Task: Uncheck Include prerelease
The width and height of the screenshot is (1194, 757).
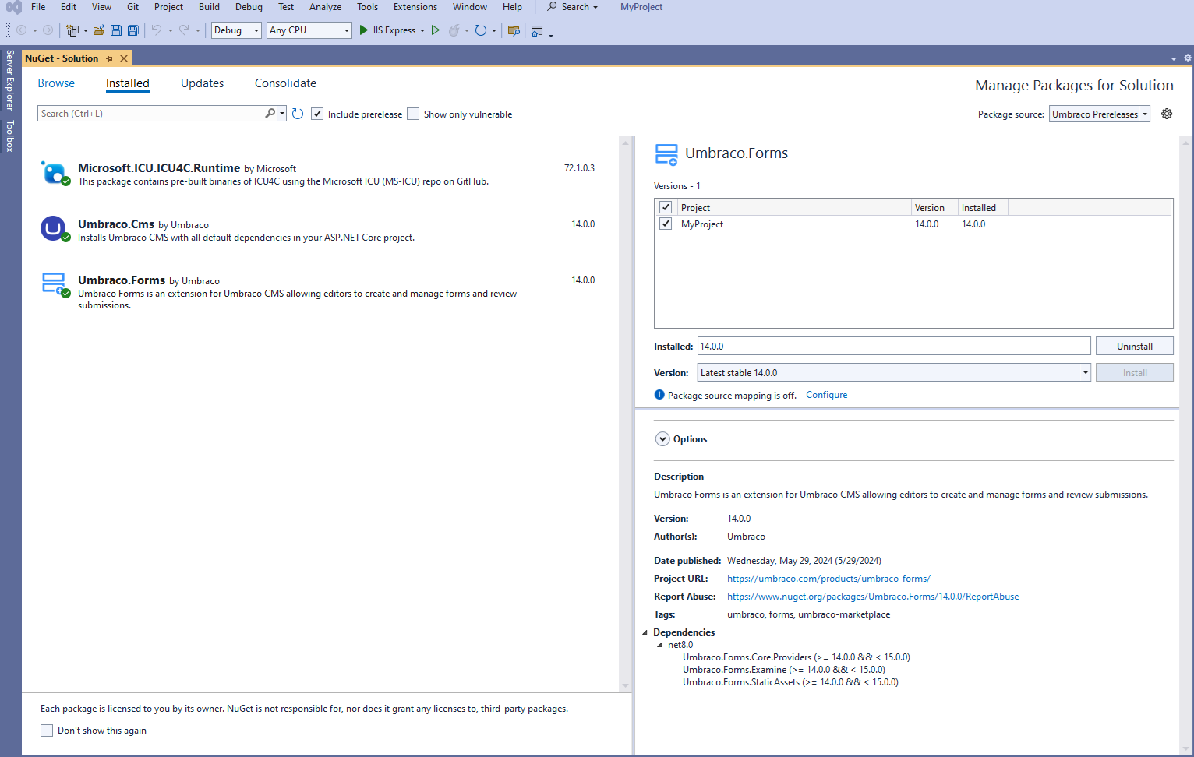Action: pos(317,113)
